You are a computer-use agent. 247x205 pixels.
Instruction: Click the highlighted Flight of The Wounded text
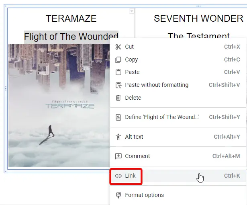[71, 37]
